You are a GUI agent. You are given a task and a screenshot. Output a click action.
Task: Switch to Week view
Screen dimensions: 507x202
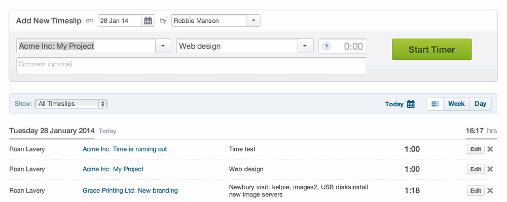click(x=456, y=104)
